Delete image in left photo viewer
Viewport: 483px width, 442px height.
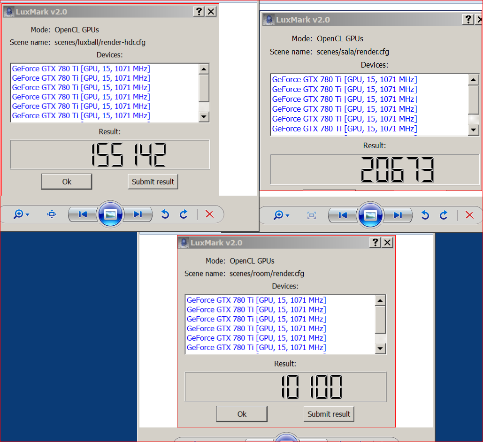pos(209,214)
